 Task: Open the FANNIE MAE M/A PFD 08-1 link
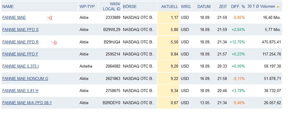(x=27, y=103)
